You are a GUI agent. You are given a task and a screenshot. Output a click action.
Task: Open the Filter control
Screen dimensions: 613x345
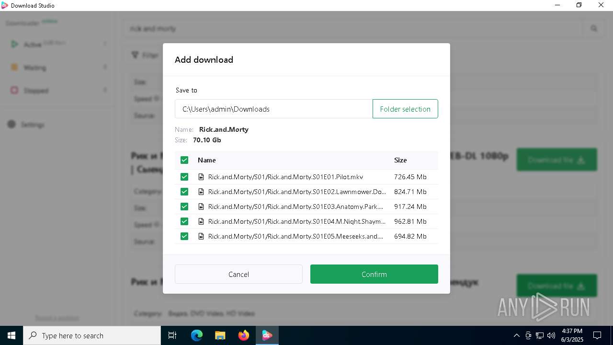tap(145, 55)
